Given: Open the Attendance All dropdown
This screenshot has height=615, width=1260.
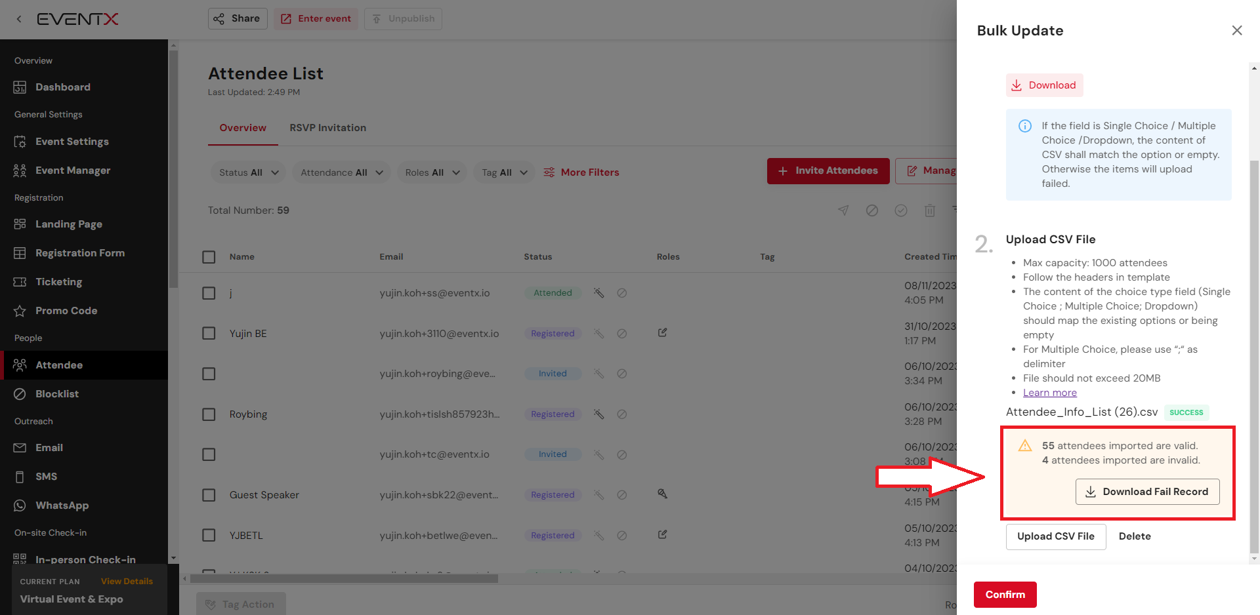Looking at the screenshot, I should click(x=341, y=172).
